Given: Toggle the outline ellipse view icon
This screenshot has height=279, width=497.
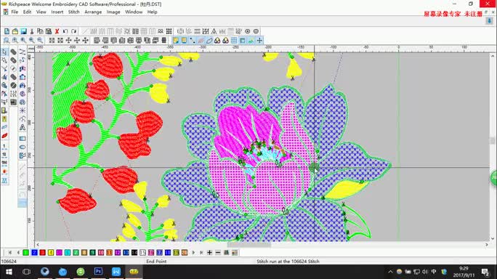Looking at the screenshot, I should point(209,40).
